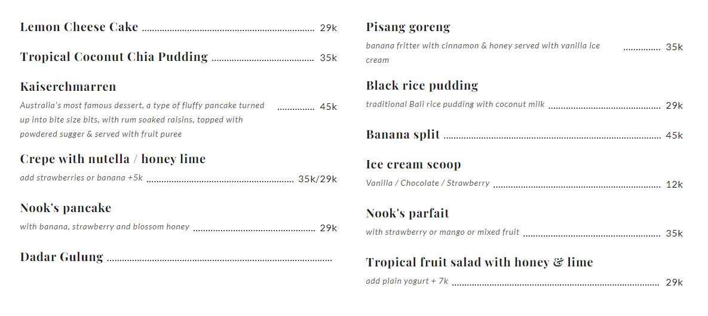Click the 45k price for Banana split
Viewport: 708px width, 316px height.
(674, 136)
